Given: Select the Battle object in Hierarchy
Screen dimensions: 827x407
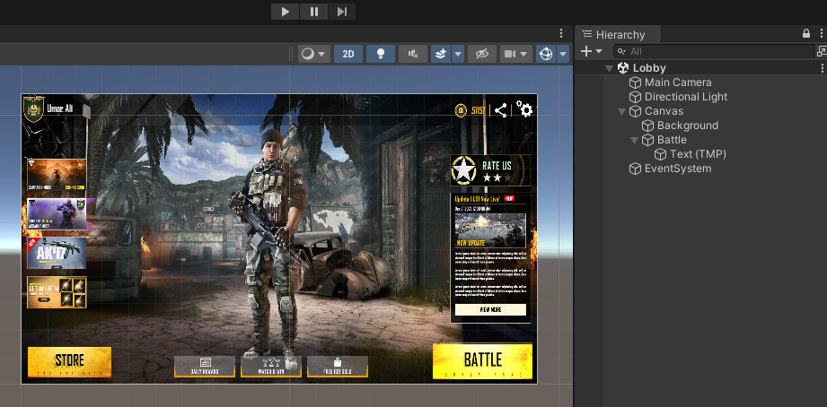Looking at the screenshot, I should (672, 140).
